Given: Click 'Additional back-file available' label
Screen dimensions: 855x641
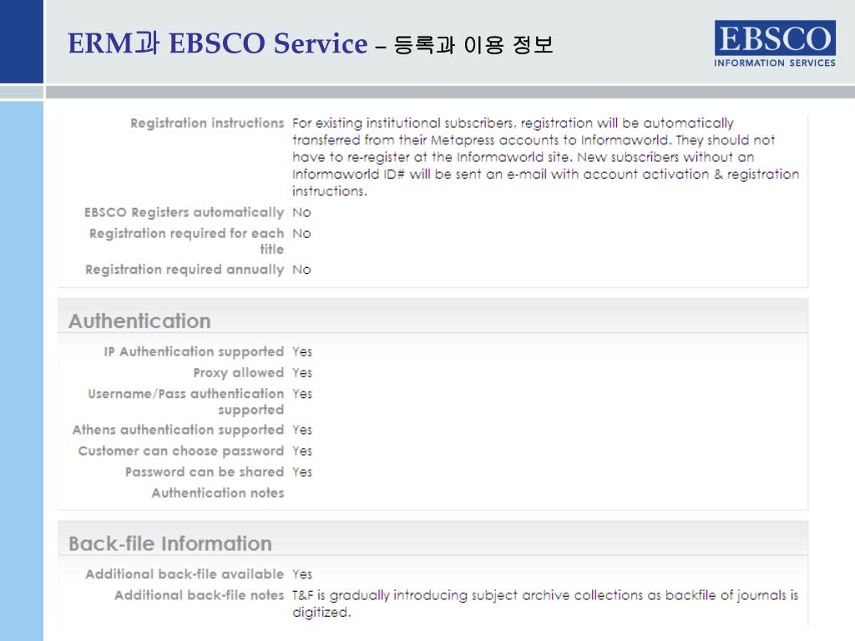Looking at the screenshot, I should coord(185,574).
